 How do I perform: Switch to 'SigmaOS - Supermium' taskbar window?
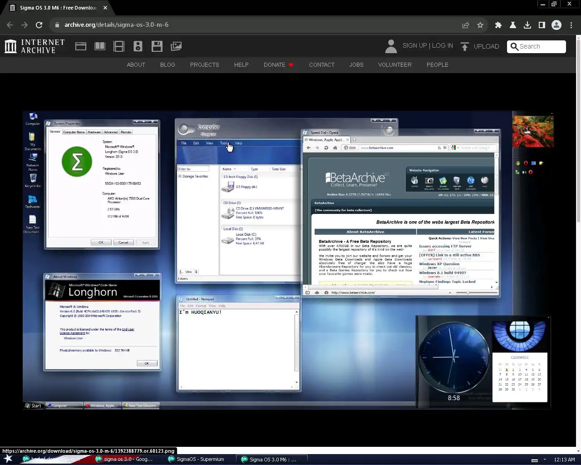pos(197,459)
